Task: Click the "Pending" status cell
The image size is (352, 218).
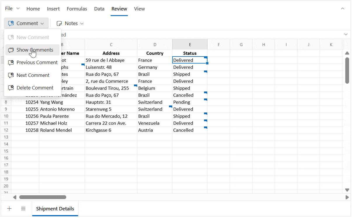Action: 190,102
